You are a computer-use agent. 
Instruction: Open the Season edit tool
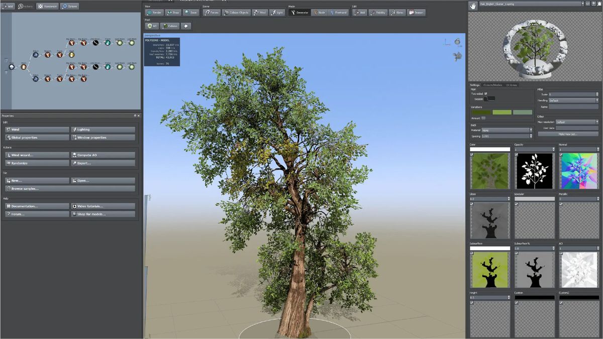pos(416,13)
